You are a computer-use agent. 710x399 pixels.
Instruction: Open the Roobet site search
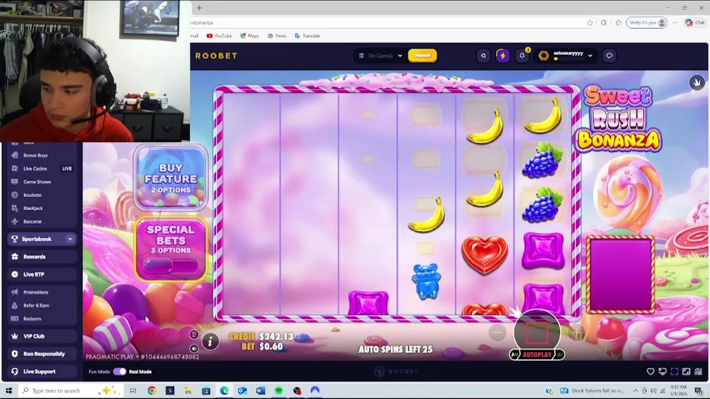tap(484, 55)
